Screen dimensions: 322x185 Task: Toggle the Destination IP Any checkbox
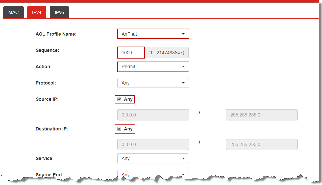pyautogui.click(x=119, y=129)
